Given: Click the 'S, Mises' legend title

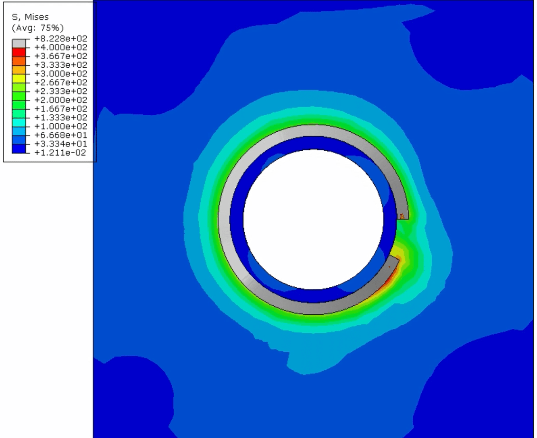Looking at the screenshot, I should (30, 17).
